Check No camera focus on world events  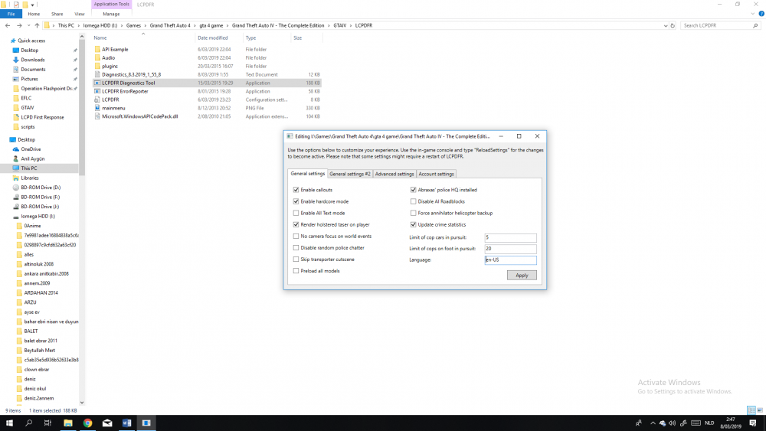click(x=296, y=237)
